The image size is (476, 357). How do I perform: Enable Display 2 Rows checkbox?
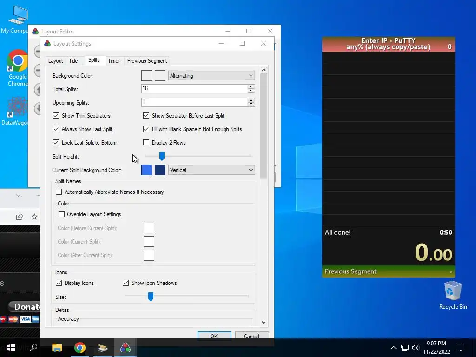click(x=146, y=143)
